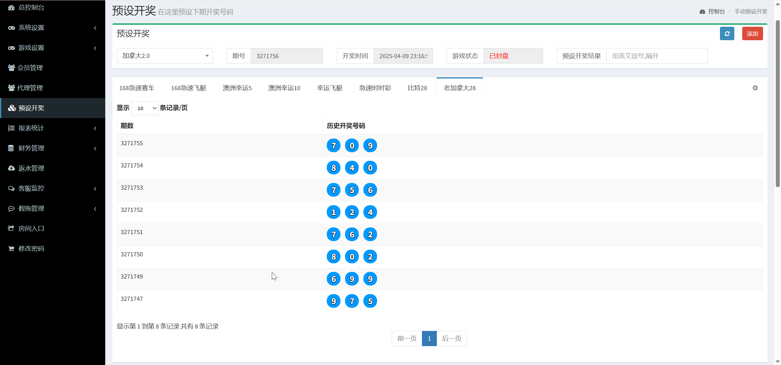This screenshot has width=781, height=365.
Task: Open the records-per-page dropdown showing 10
Action: click(144, 108)
